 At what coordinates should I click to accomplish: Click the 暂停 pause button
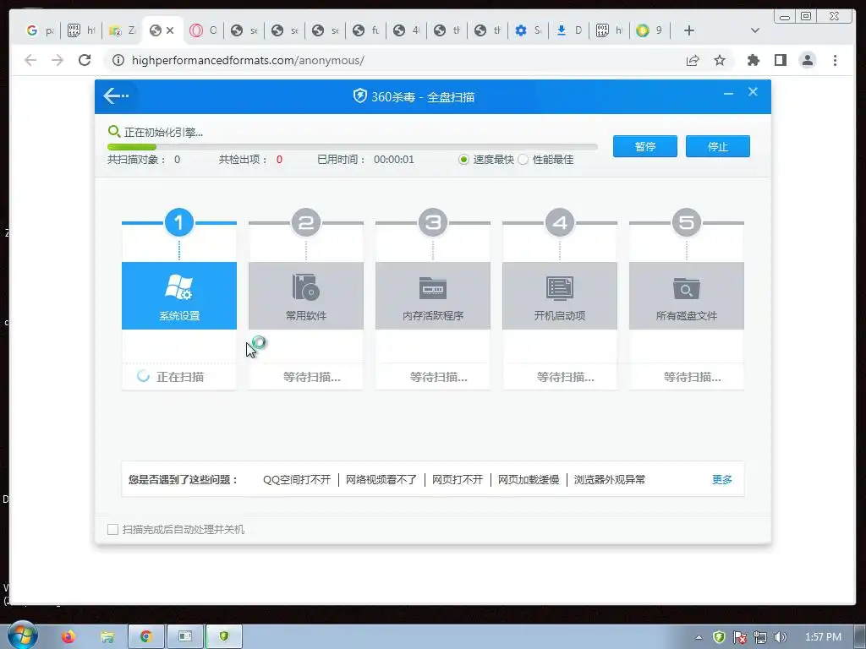point(645,146)
